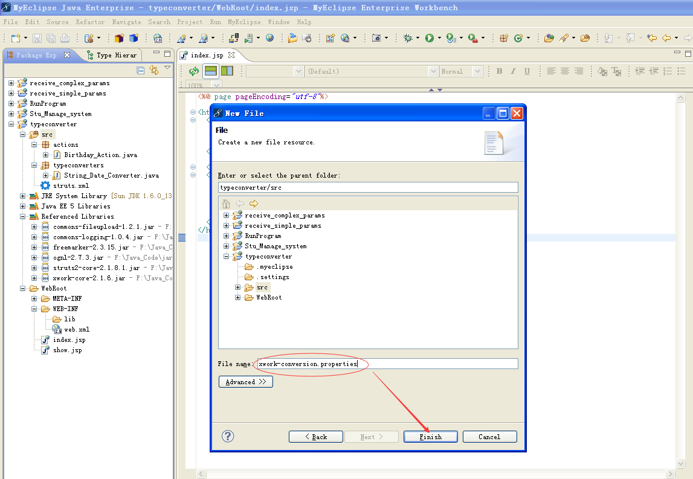The width and height of the screenshot is (693, 479).
Task: Select freemarker-2.3.15.jar library entry
Action: pyautogui.click(x=91, y=247)
